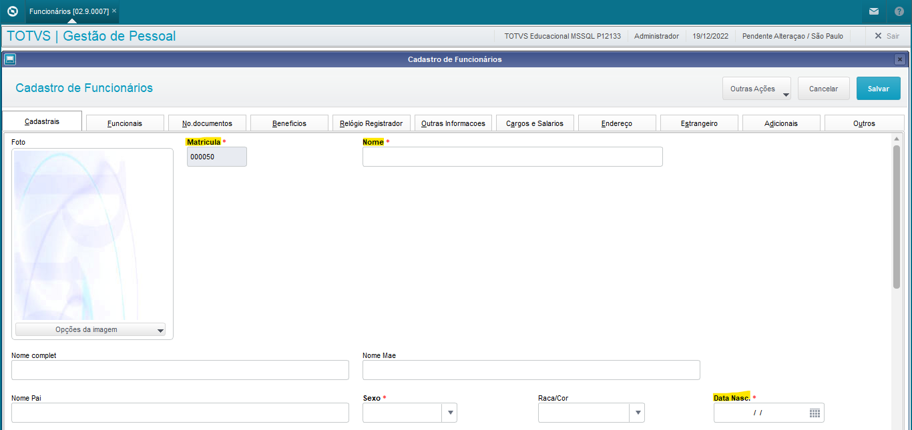
Task: Switch to the Outros tab
Action: 864,123
